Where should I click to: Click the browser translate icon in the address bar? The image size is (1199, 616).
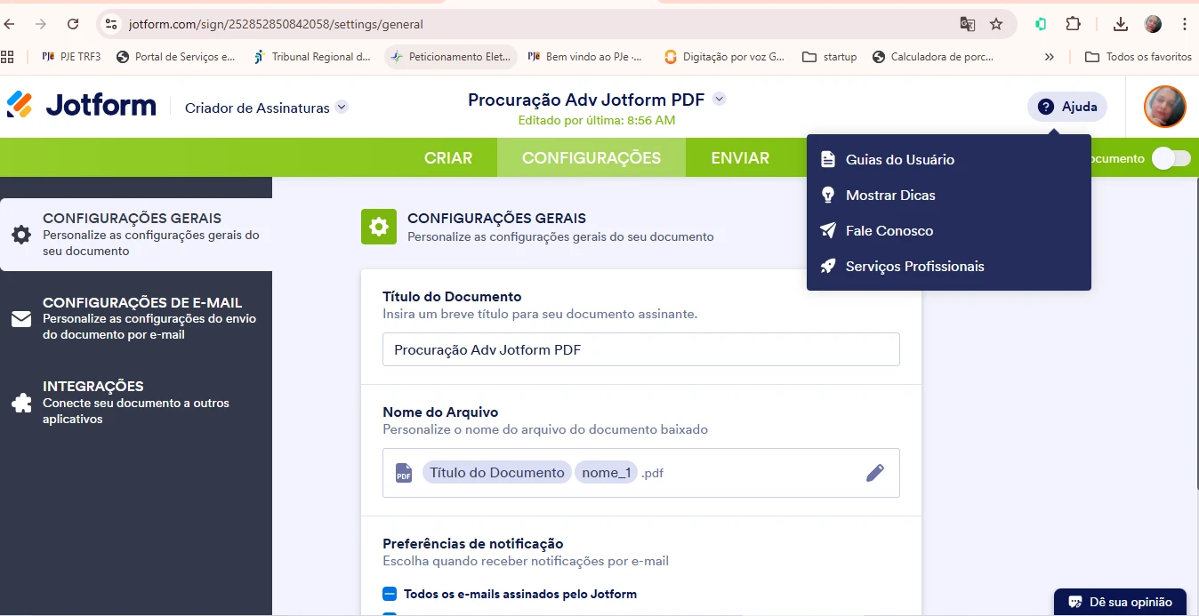click(968, 24)
